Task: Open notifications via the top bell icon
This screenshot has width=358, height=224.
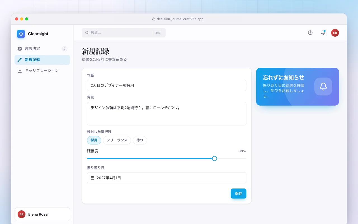Action: (323, 33)
